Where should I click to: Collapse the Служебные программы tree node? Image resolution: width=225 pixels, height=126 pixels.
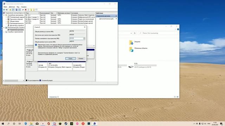[4, 15]
